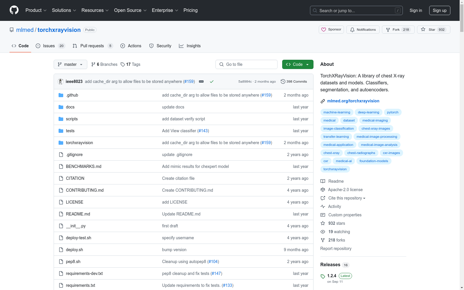
Task: Open the Security tab
Action: [160, 46]
